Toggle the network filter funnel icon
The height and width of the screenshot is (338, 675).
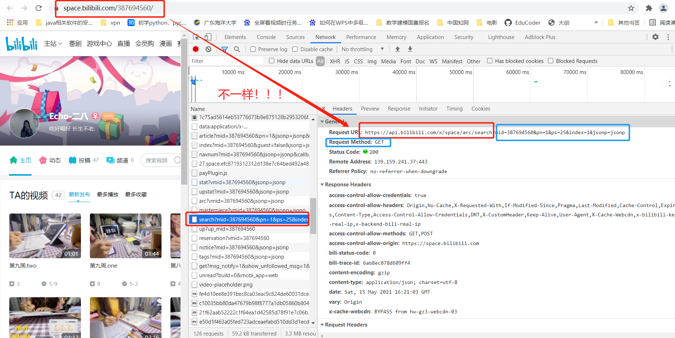(x=225, y=49)
